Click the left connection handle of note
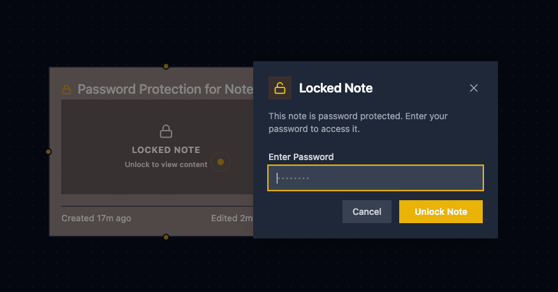 48,152
